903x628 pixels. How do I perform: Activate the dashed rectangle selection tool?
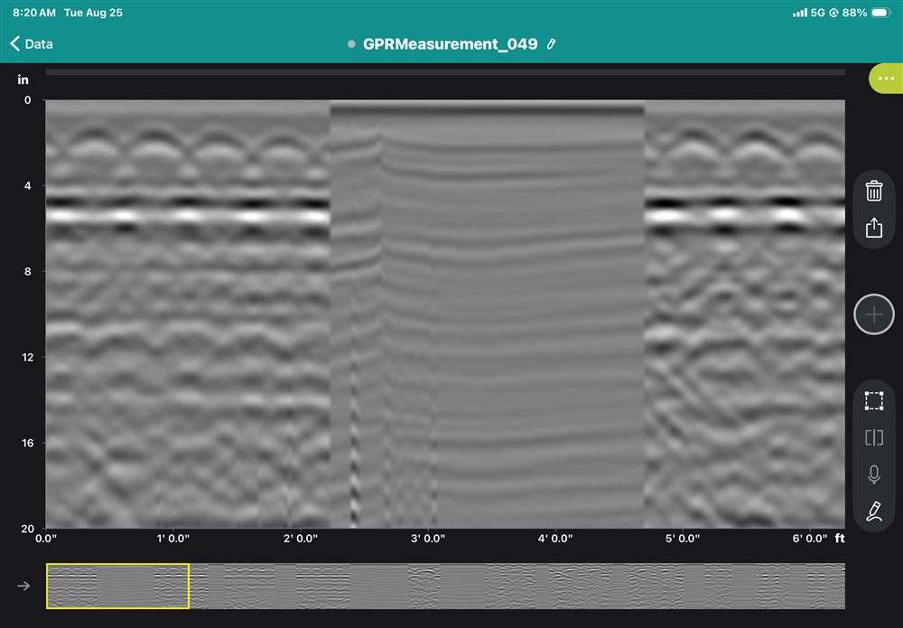(x=873, y=401)
